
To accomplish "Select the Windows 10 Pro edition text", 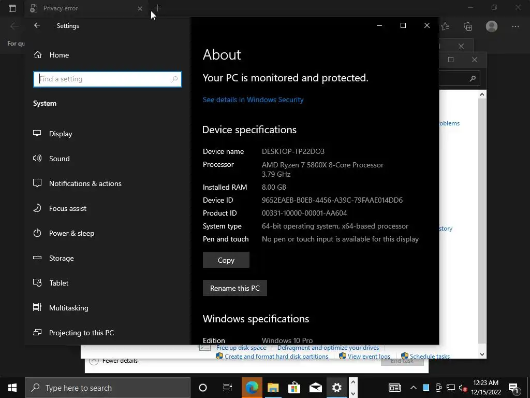I will [x=287, y=340].
